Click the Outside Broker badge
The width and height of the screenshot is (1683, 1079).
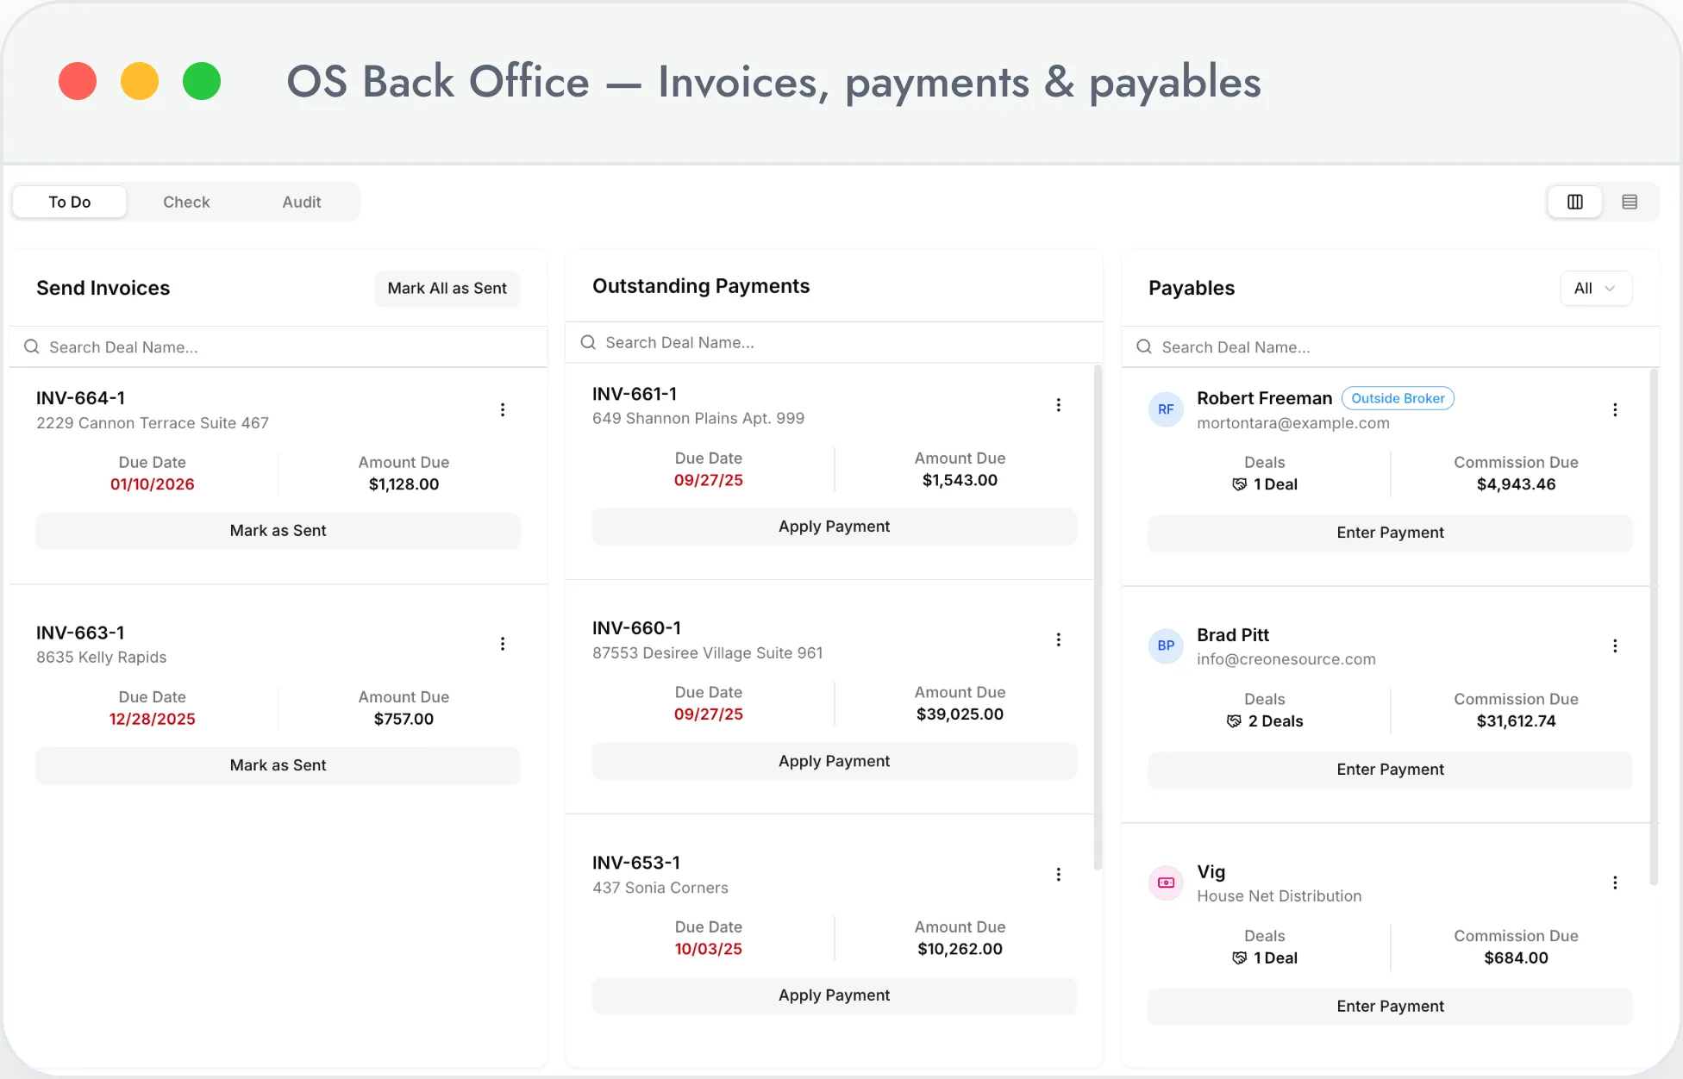point(1398,398)
